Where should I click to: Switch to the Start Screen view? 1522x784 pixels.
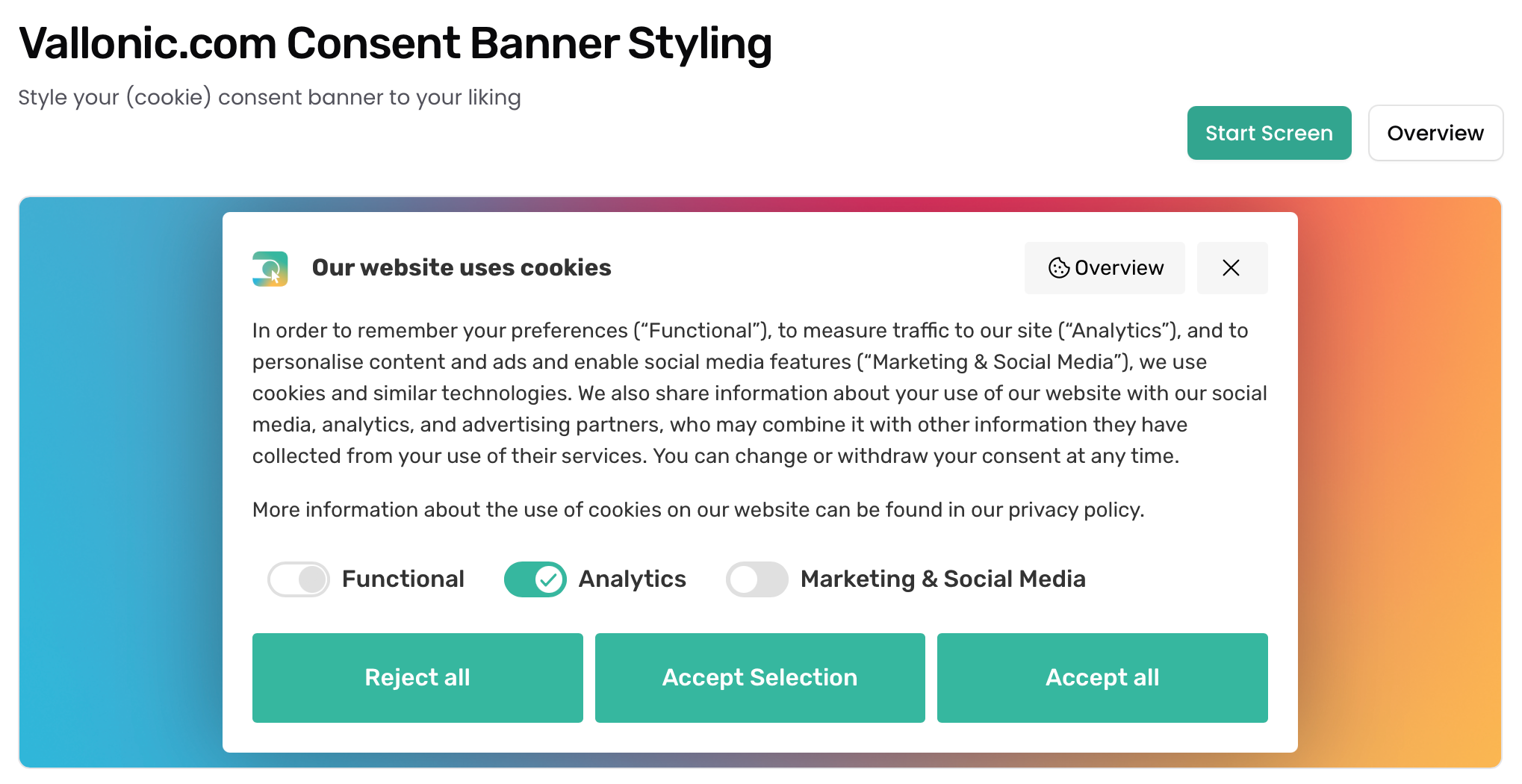point(1269,133)
